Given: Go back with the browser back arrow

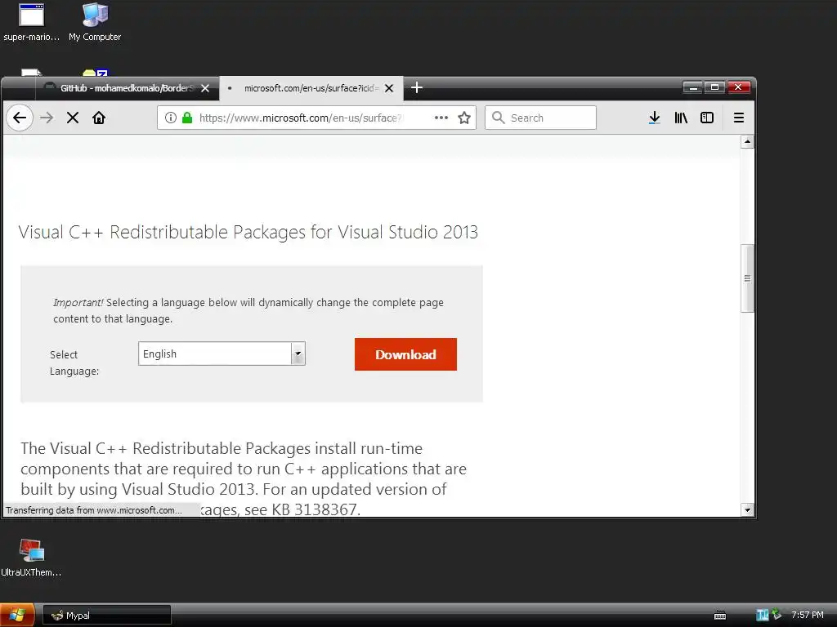Looking at the screenshot, I should point(20,118).
